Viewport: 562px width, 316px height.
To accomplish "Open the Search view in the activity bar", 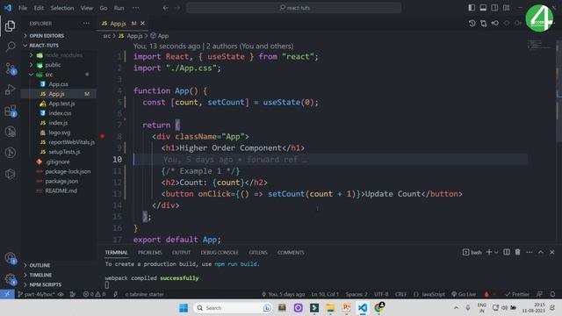I will tap(11, 47).
